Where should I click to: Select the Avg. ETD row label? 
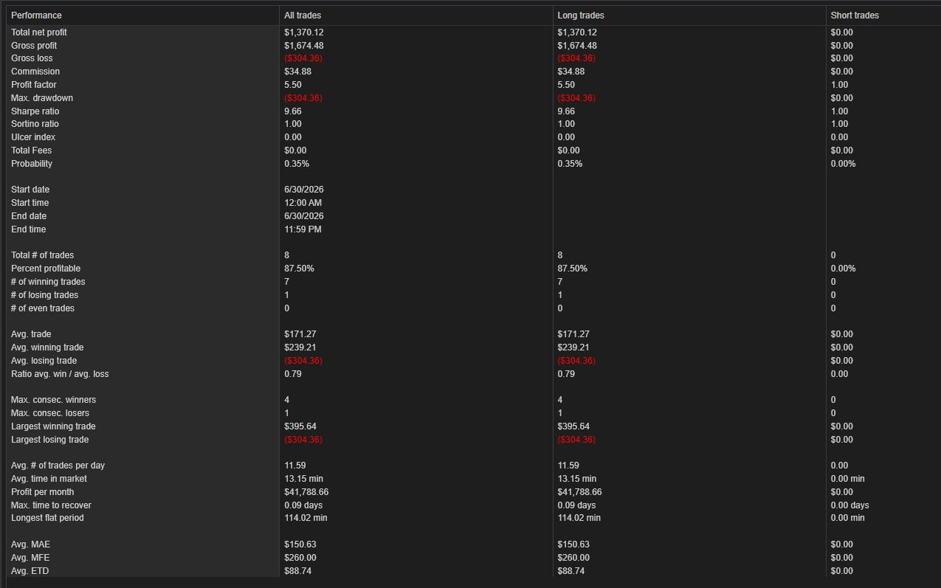point(30,571)
